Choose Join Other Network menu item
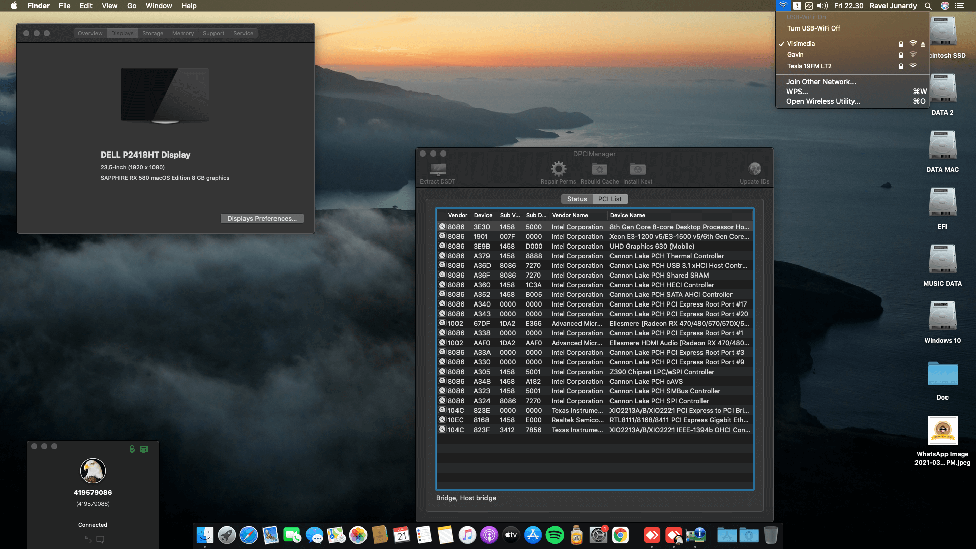Image resolution: width=976 pixels, height=549 pixels. tap(852, 82)
